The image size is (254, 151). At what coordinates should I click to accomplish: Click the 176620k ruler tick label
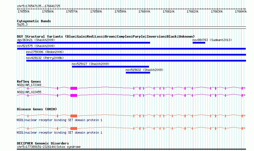coord(193,12)
